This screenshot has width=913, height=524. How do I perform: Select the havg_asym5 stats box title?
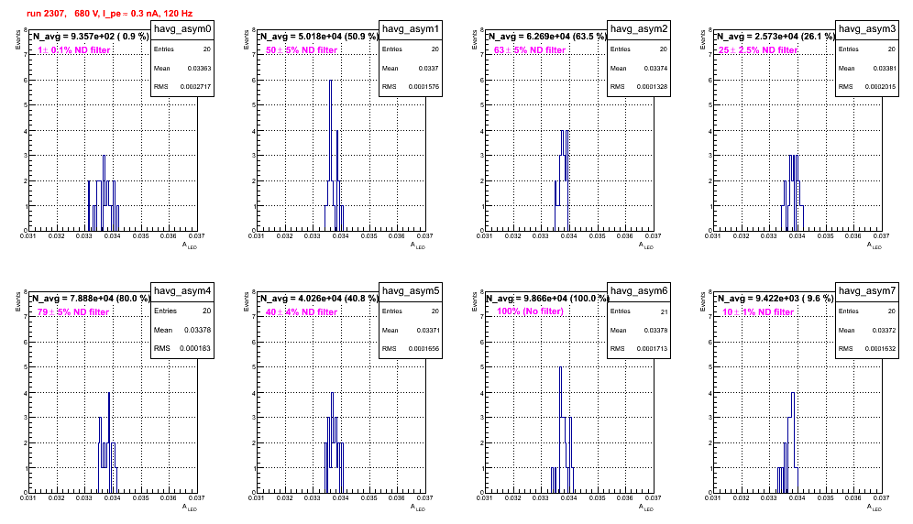(411, 291)
